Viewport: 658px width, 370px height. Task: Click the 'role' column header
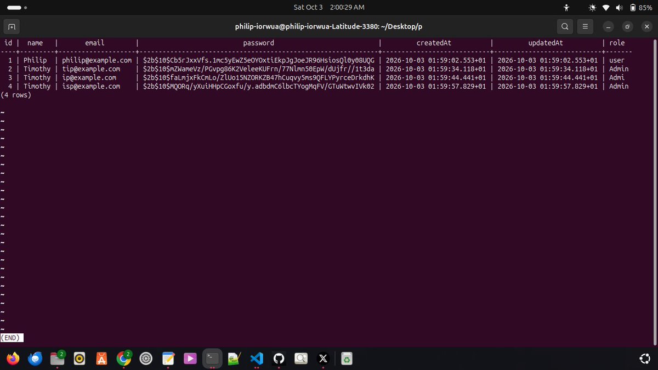617,43
